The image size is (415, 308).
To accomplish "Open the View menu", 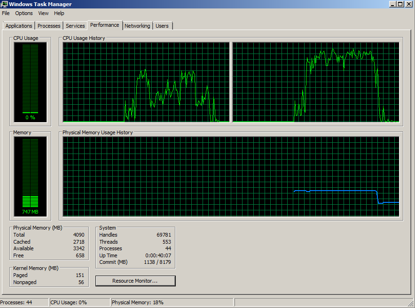I will (x=43, y=13).
